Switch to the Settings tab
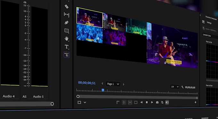The height and width of the screenshot is (119, 218). [x=209, y=23]
